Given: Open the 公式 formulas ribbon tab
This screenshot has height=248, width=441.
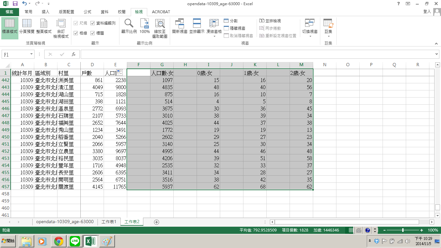Looking at the screenshot, I should click(87, 12).
